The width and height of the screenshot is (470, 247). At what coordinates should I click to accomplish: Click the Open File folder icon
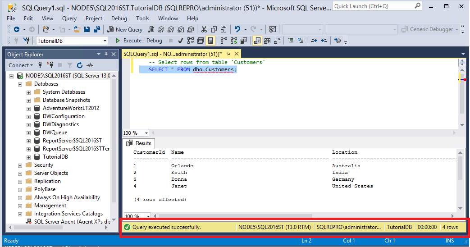pyautogui.click(x=77, y=29)
